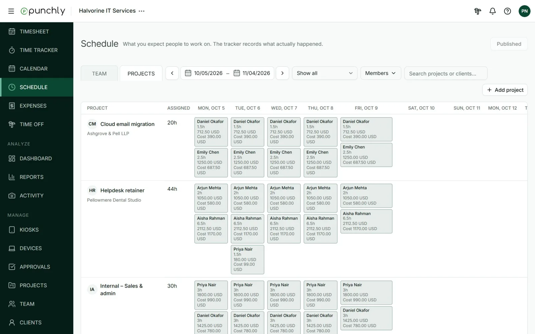Click the Dashboard sidebar icon

(x=12, y=158)
